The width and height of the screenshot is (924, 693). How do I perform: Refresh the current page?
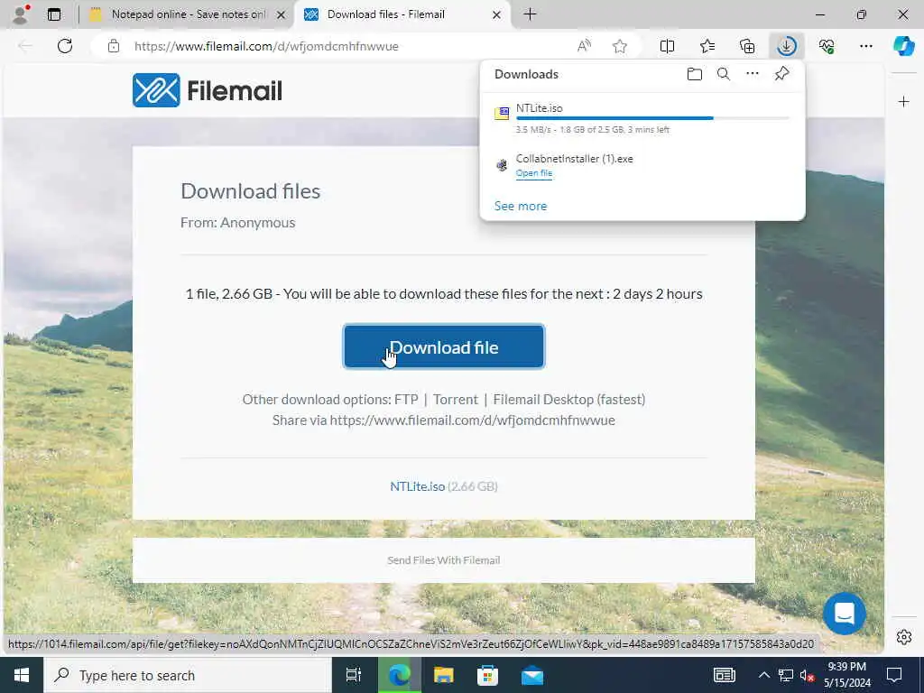pyautogui.click(x=65, y=46)
